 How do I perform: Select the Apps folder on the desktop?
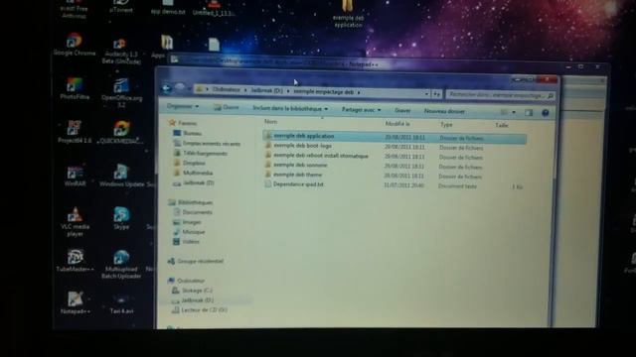click(166, 47)
